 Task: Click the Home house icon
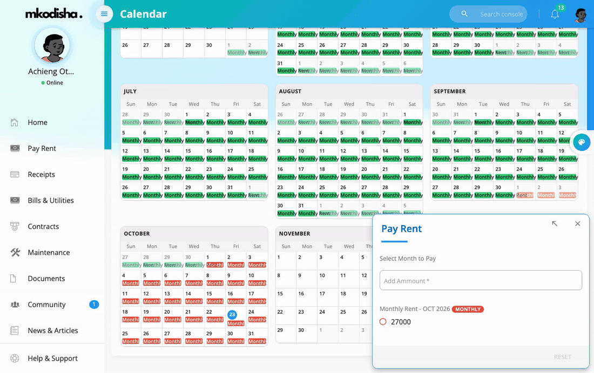(15, 122)
